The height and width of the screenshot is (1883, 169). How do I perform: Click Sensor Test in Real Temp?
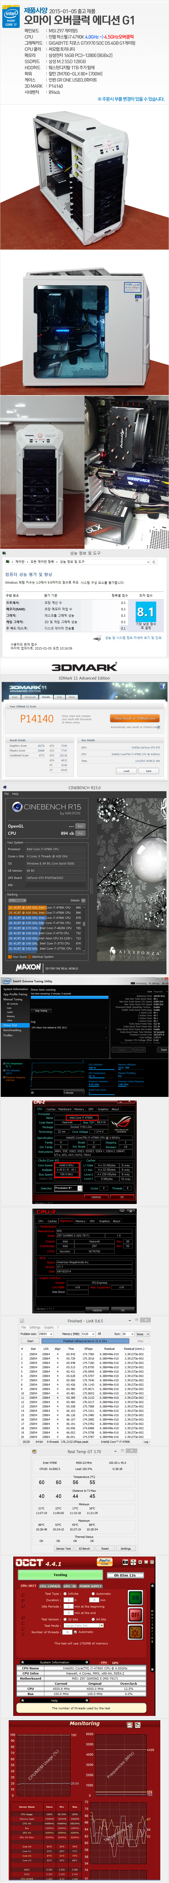coord(64,1548)
